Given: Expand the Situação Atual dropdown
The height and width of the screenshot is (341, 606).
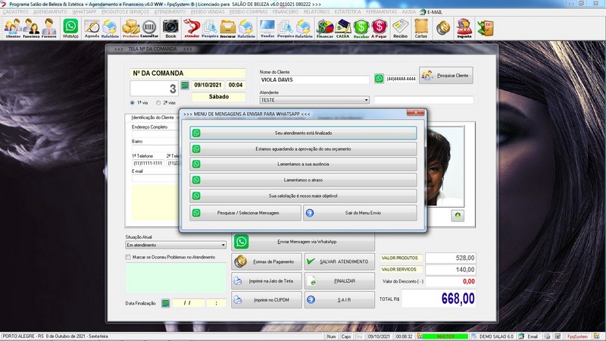Looking at the screenshot, I should [x=223, y=245].
